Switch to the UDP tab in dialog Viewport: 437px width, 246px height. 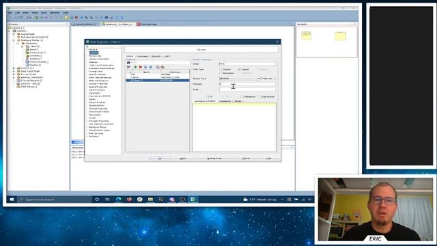(167, 56)
